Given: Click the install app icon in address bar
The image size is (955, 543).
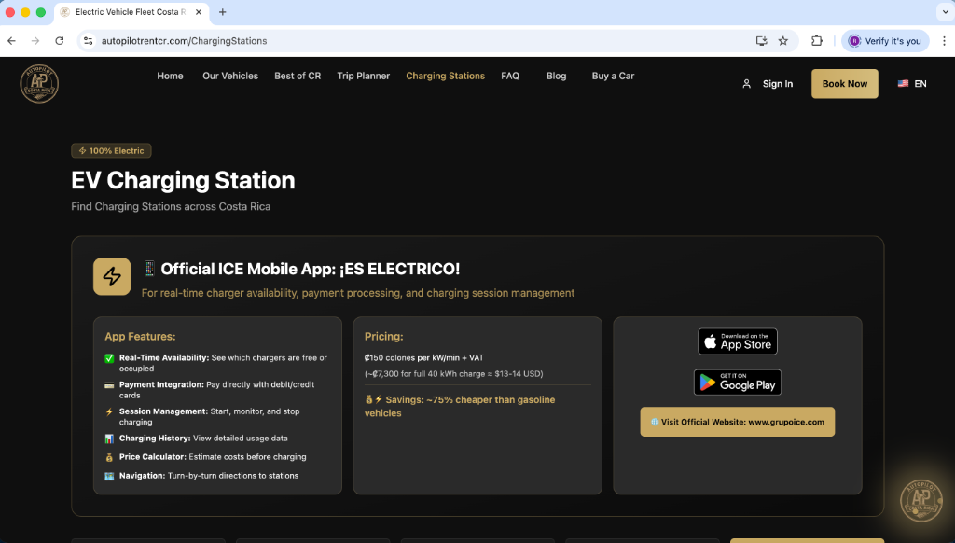Looking at the screenshot, I should pyautogui.click(x=761, y=41).
